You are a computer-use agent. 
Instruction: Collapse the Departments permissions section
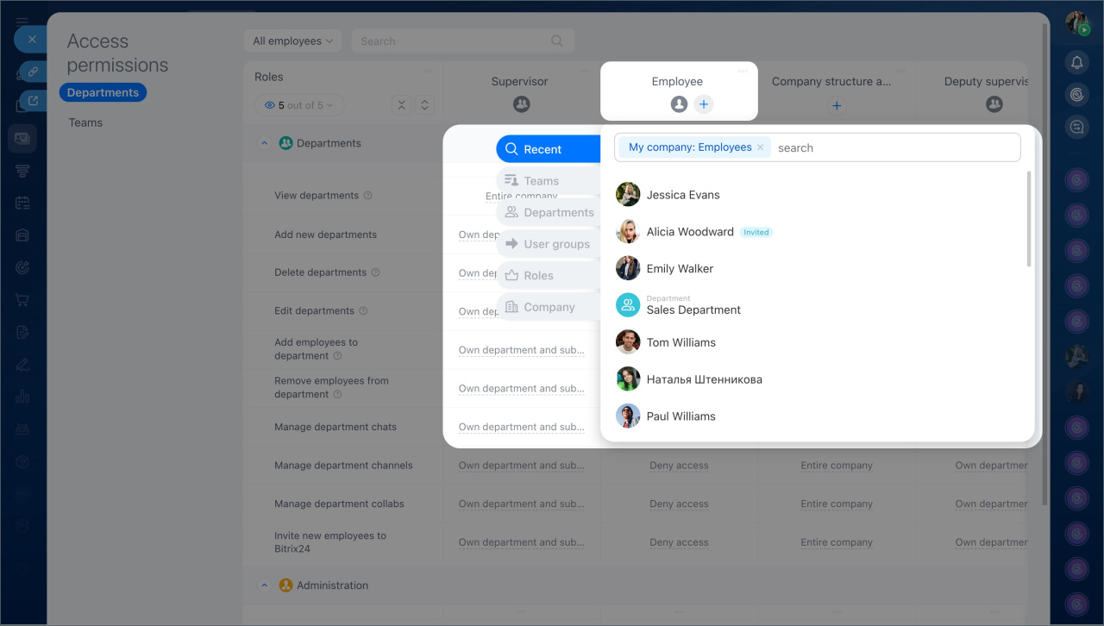[265, 144]
